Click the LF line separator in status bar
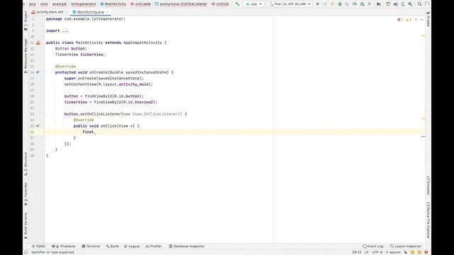454x255 pixels. [367, 252]
